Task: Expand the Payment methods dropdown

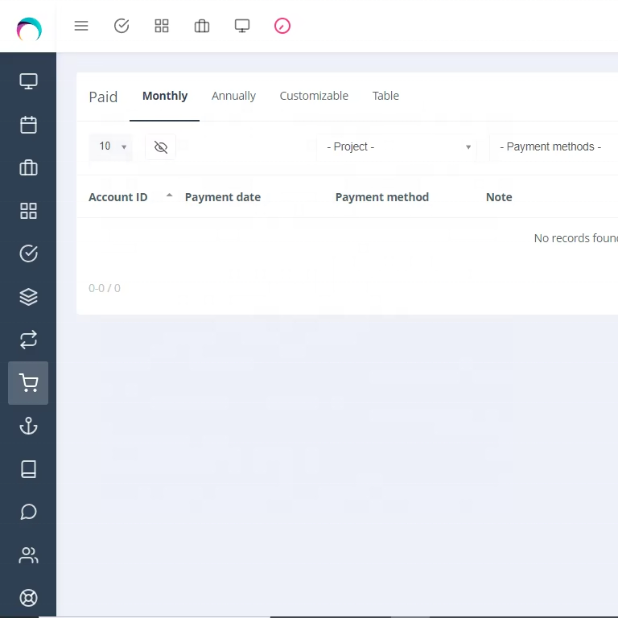Action: (554, 147)
